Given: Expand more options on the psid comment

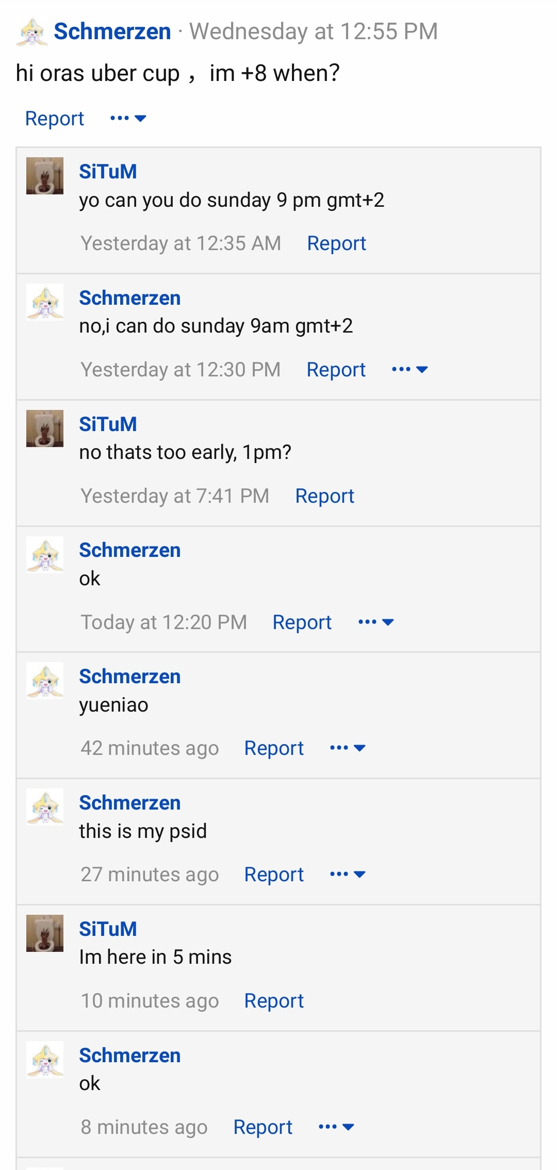Looking at the screenshot, I should tap(348, 875).
